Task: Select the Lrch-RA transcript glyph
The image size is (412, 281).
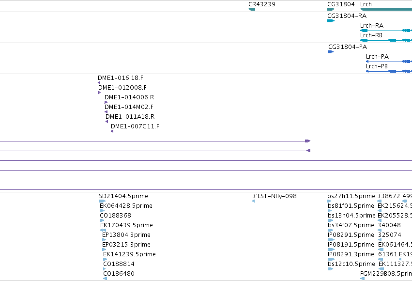Action: (x=386, y=31)
